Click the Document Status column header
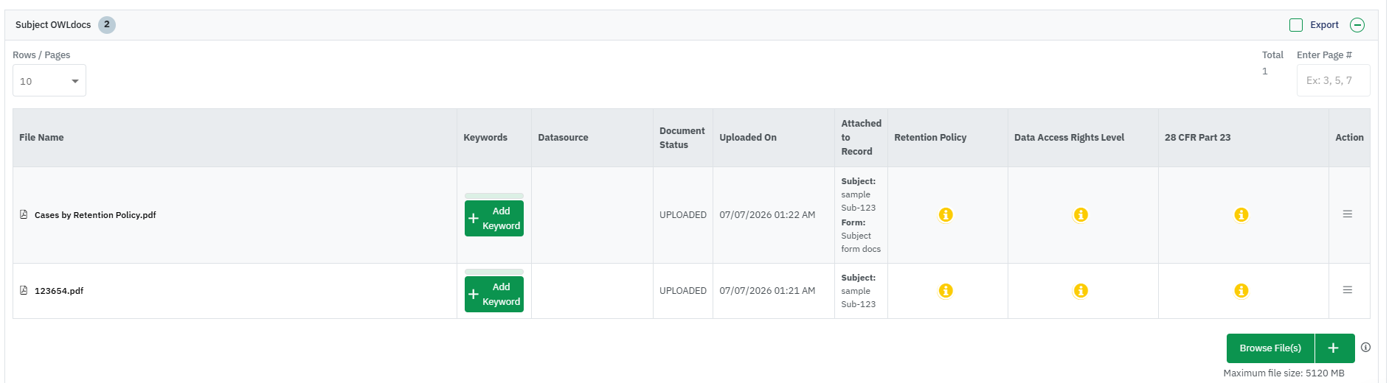 [x=682, y=138]
